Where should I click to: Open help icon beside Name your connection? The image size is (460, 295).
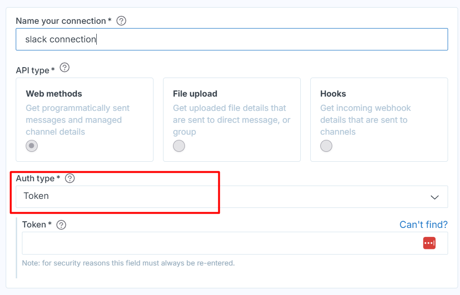click(121, 21)
